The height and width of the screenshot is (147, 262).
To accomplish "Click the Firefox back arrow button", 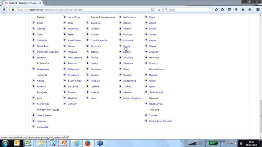I will click(4, 10).
